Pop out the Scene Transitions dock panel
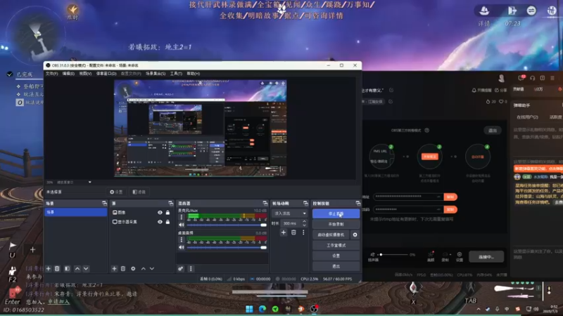The height and width of the screenshot is (316, 563). 305,203
